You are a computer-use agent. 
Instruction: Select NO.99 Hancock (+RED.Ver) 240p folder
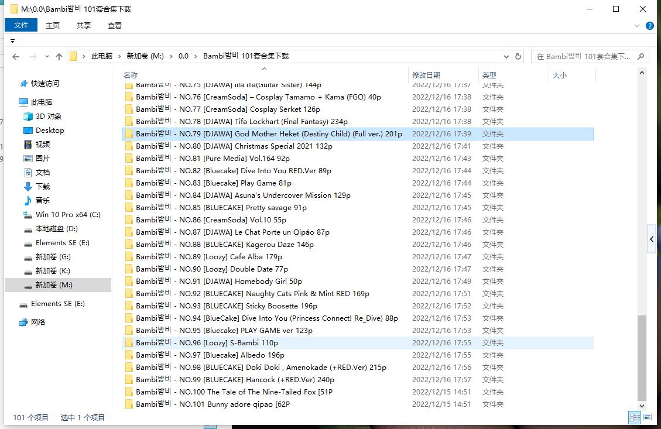click(x=358, y=380)
